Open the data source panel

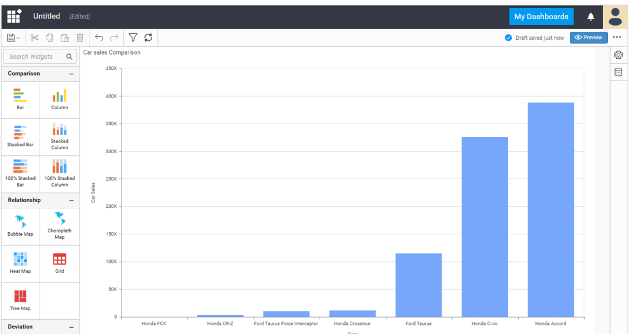click(x=618, y=72)
